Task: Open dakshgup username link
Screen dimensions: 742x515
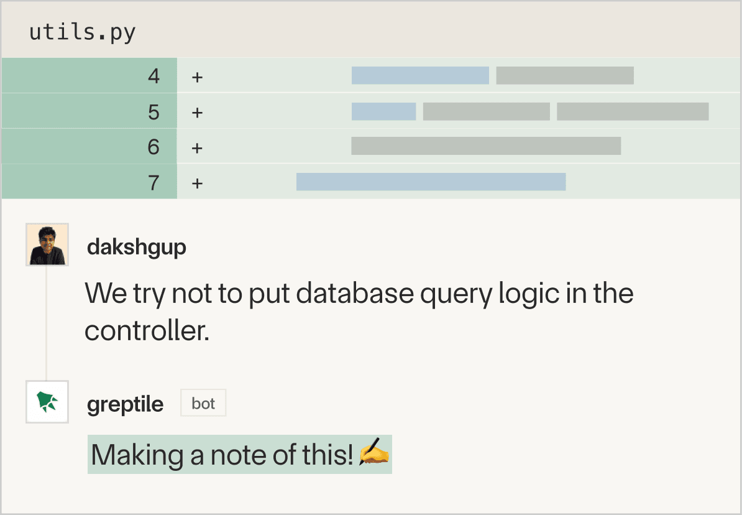Action: point(137,247)
